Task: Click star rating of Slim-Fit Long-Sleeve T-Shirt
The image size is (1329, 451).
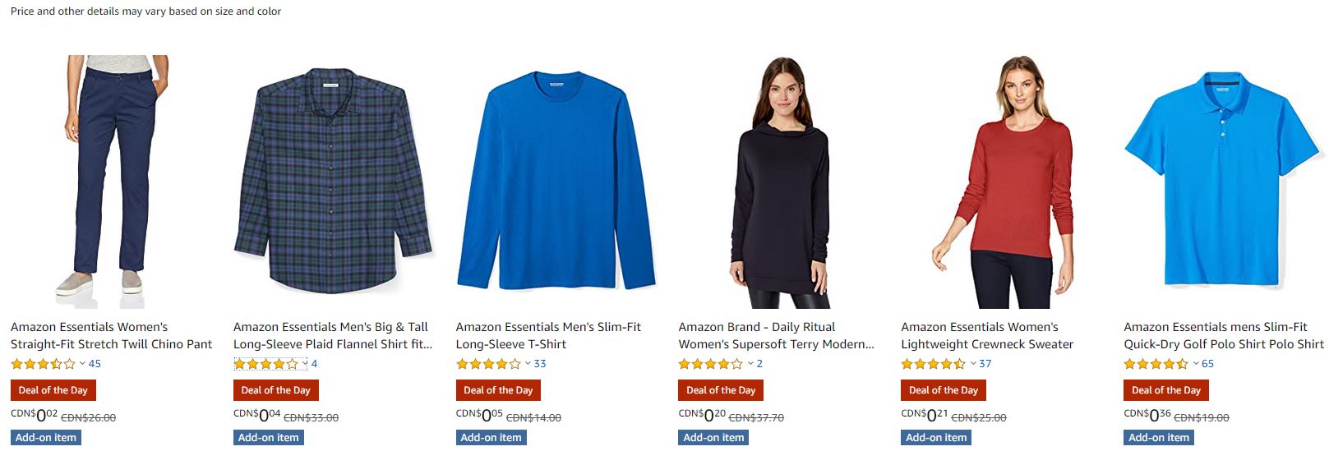Action: click(488, 364)
